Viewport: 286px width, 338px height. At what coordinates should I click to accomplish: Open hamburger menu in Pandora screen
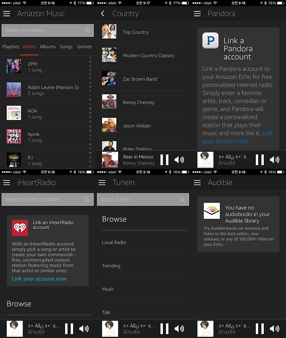[x=197, y=14]
